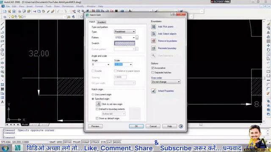Select the Polyline tool
Viewport: 271px width, 152px height.
click(x=3, y=33)
